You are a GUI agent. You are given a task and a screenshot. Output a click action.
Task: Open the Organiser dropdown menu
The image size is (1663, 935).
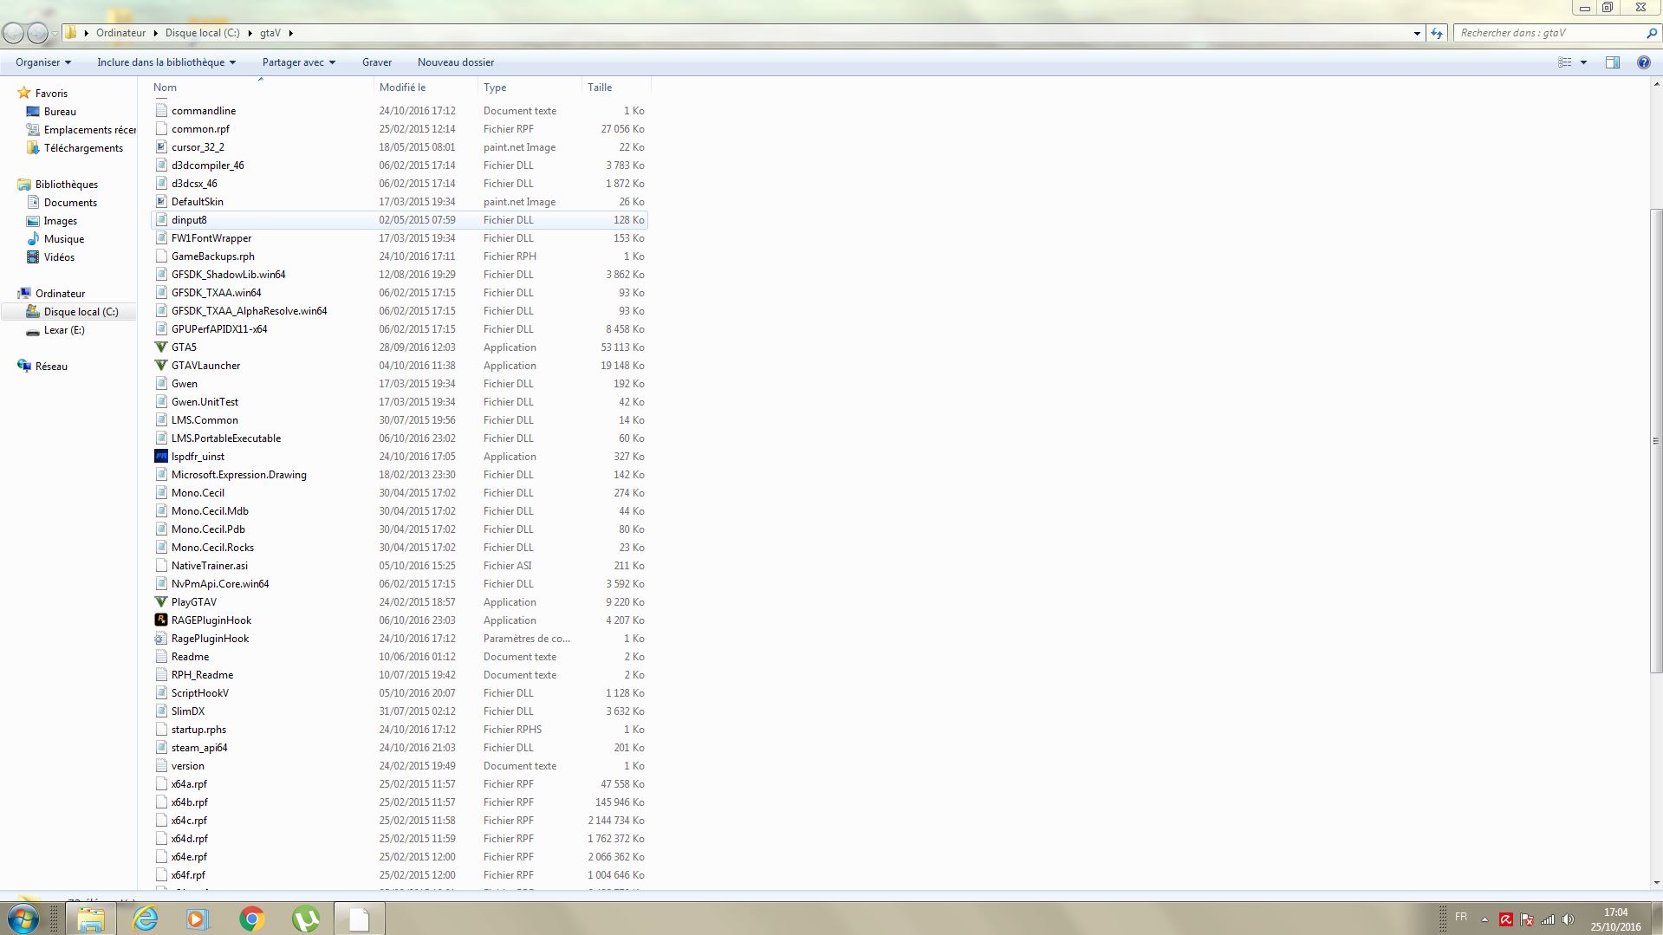(43, 62)
